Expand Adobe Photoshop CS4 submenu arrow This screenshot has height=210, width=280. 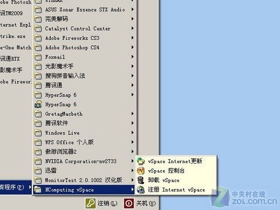click(132, 47)
